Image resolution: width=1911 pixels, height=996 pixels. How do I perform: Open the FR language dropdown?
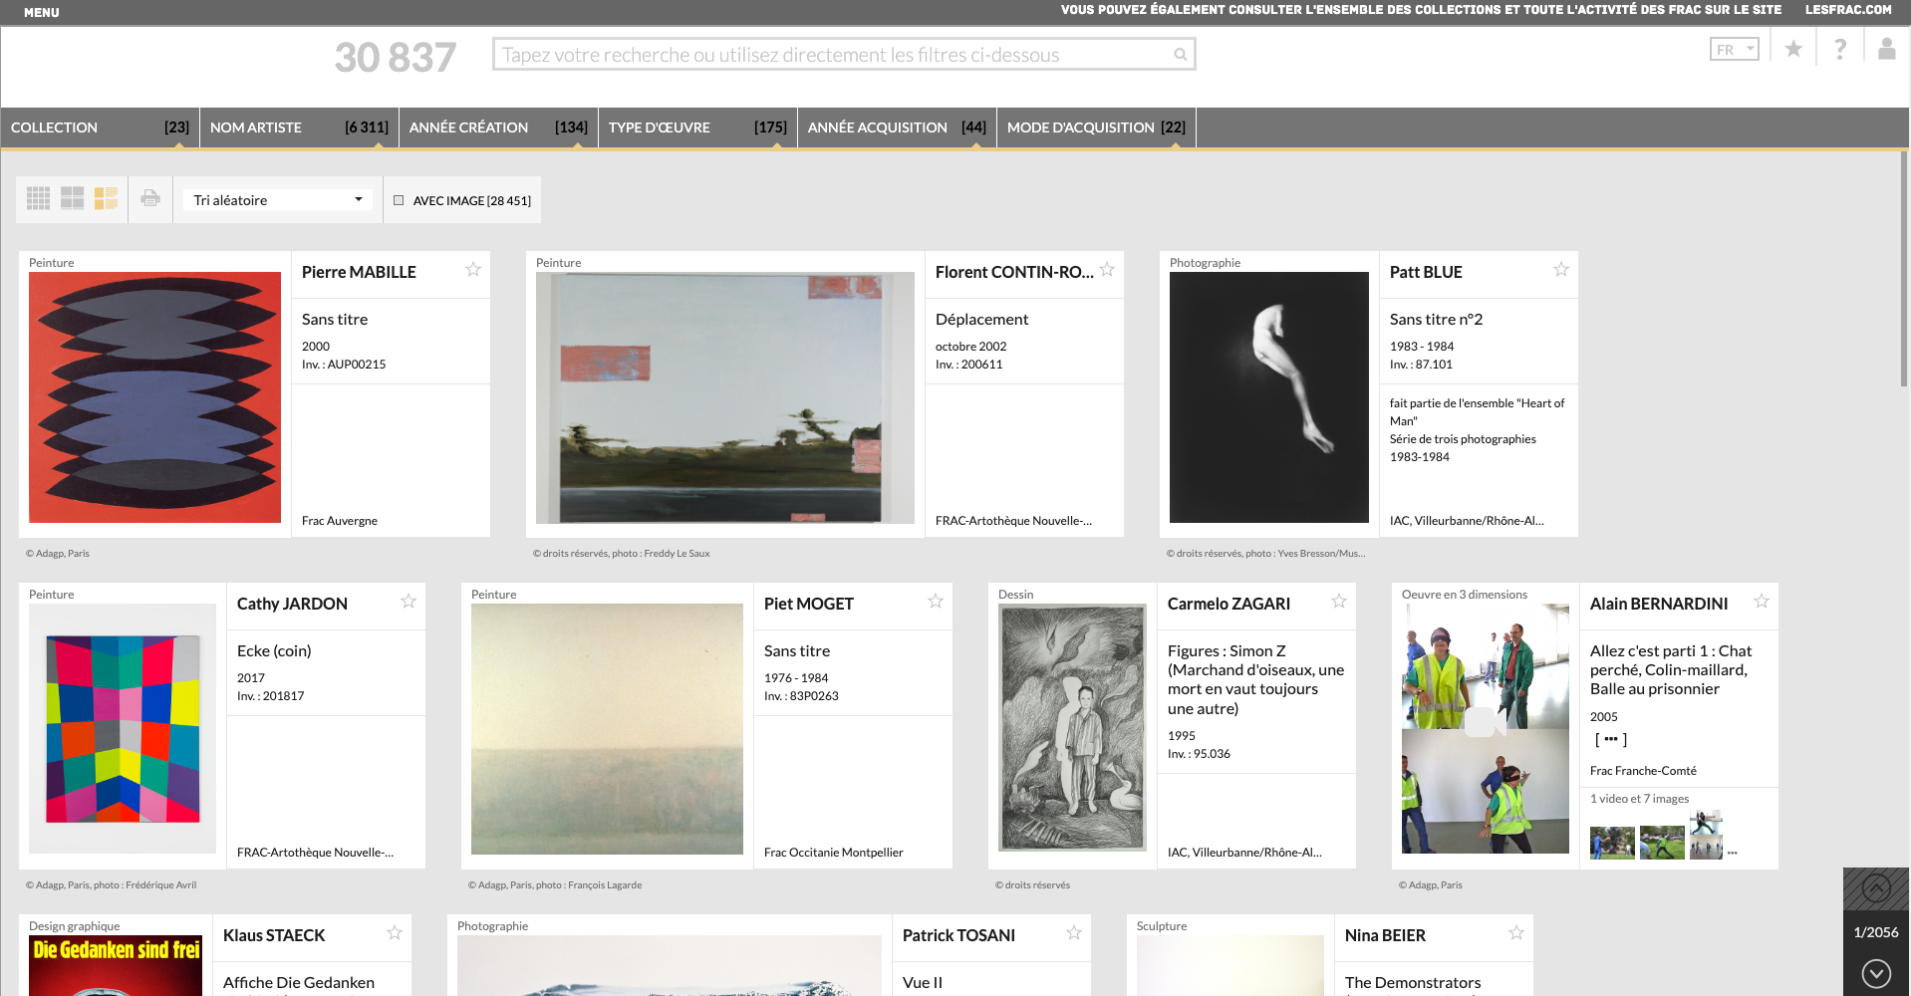1734,49
